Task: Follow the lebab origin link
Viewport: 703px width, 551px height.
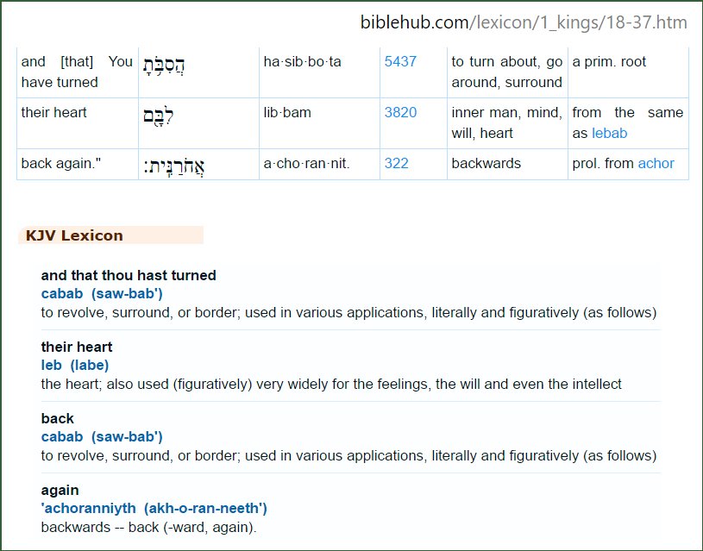Action: pyautogui.click(x=609, y=134)
